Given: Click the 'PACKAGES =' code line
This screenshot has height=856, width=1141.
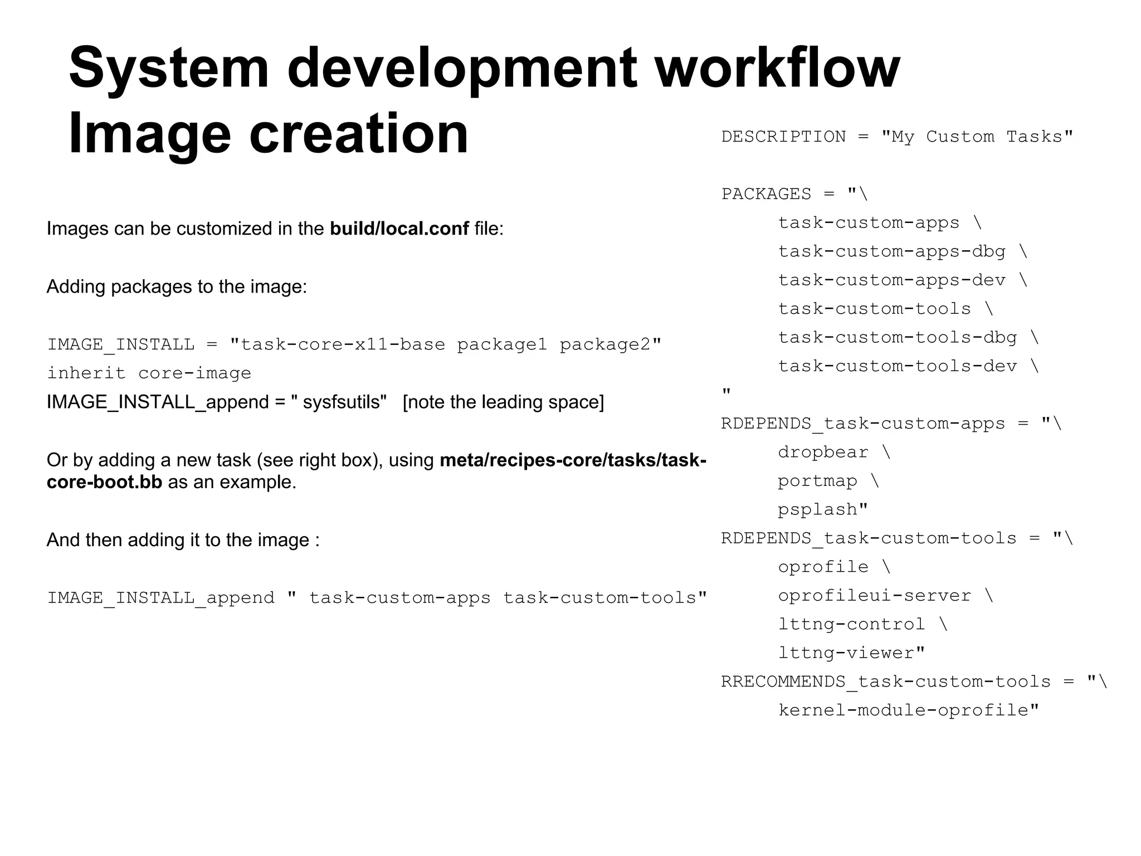Looking at the screenshot, I should coord(794,194).
